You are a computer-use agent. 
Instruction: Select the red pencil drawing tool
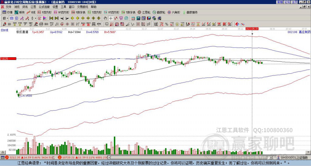[x=4, y=24]
